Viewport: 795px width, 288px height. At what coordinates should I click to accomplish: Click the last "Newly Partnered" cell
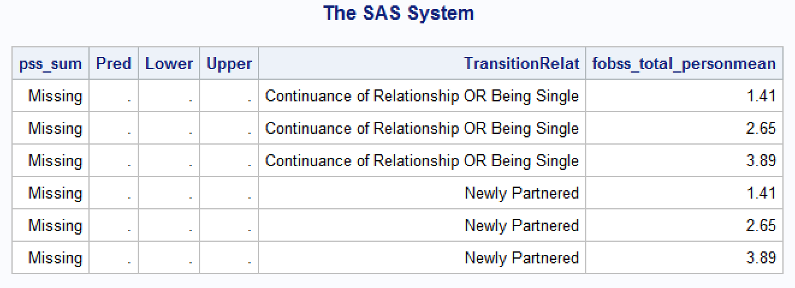(521, 258)
